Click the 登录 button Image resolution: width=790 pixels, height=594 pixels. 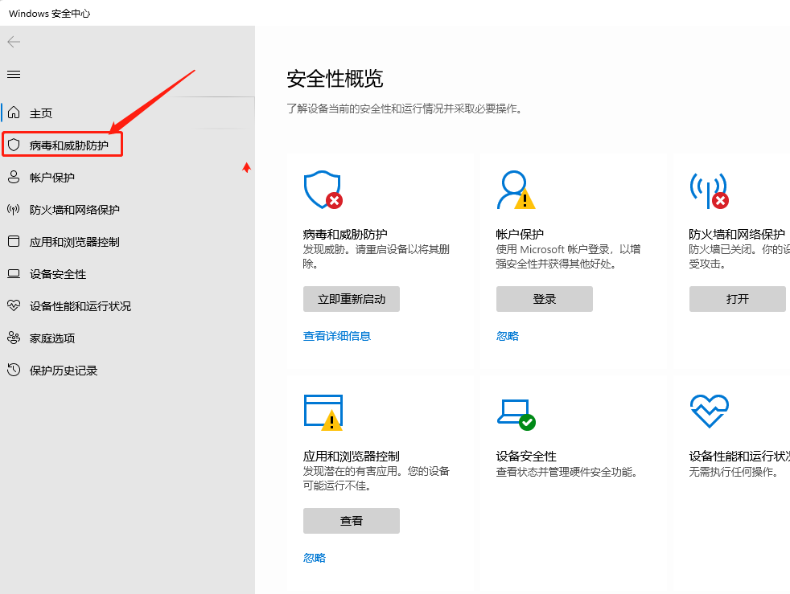544,299
